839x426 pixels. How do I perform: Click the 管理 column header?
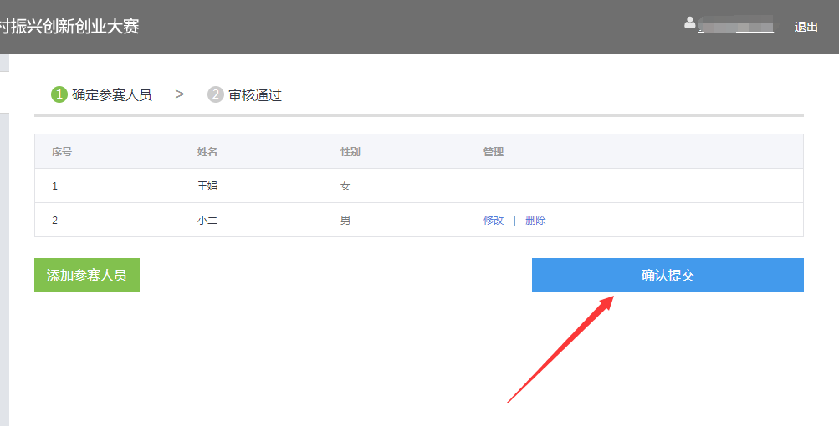coord(494,152)
